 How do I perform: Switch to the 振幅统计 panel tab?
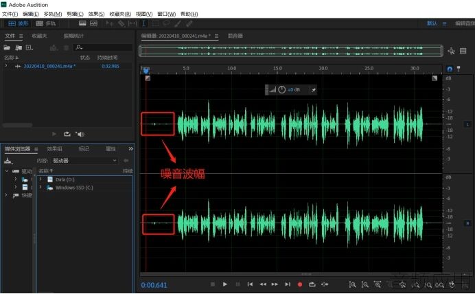pyautogui.click(x=73, y=36)
